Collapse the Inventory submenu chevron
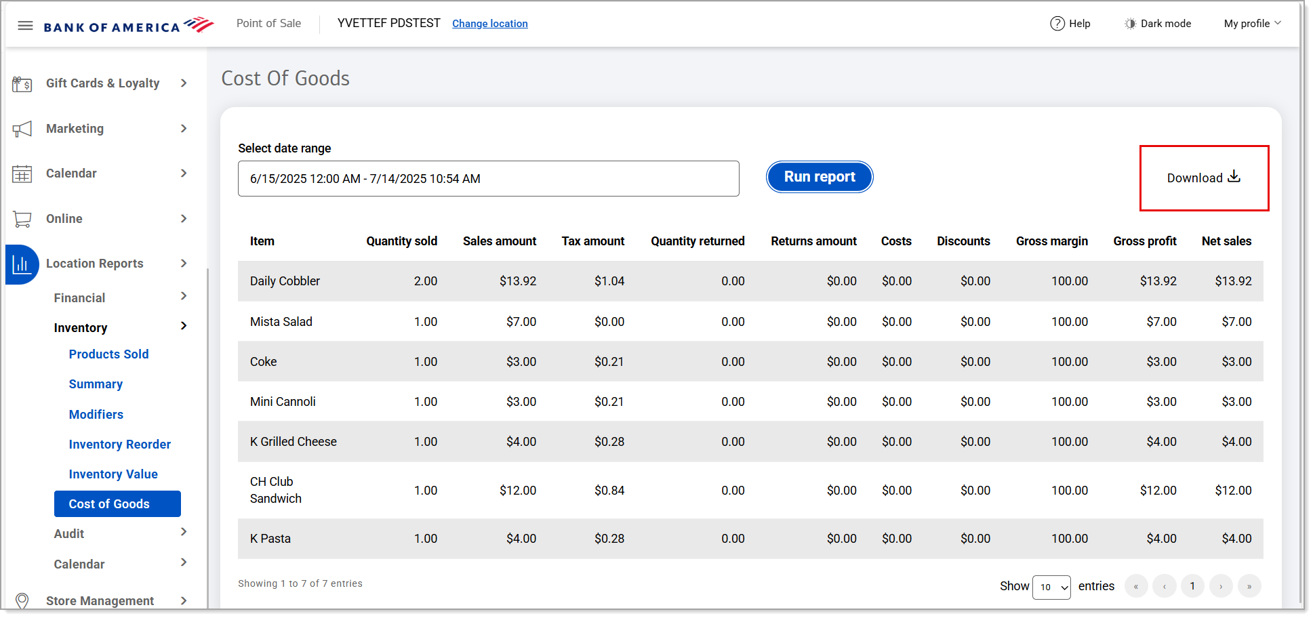Viewport: 1313px width, 618px height. (x=184, y=327)
